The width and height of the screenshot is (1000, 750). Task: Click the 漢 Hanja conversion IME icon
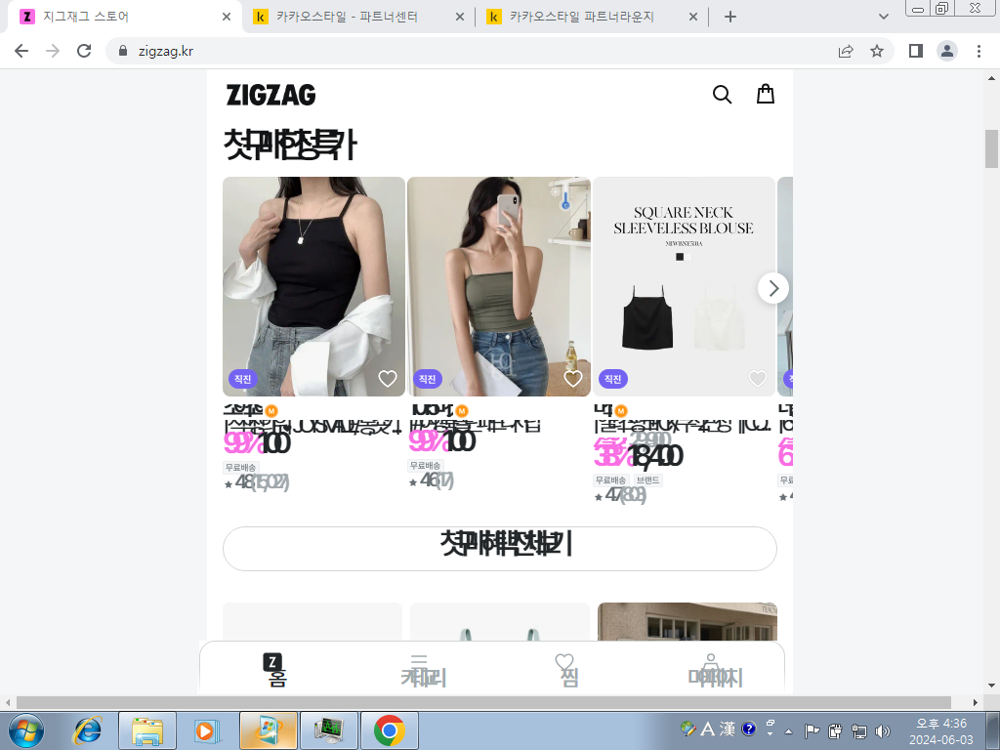coord(727,729)
